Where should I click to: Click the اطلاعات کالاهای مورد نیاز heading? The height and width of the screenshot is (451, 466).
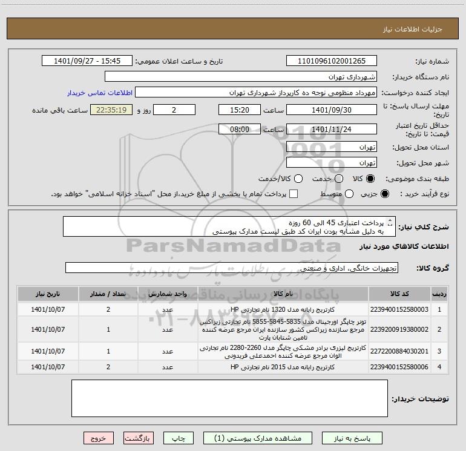tap(404, 246)
